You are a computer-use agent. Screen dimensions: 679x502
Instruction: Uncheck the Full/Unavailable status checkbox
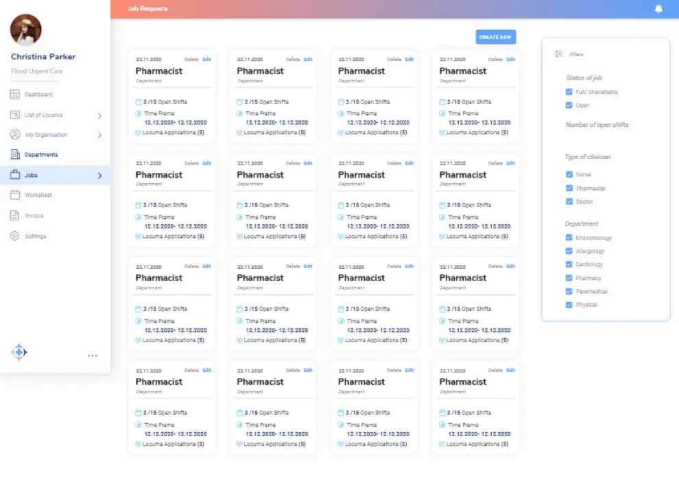point(569,92)
